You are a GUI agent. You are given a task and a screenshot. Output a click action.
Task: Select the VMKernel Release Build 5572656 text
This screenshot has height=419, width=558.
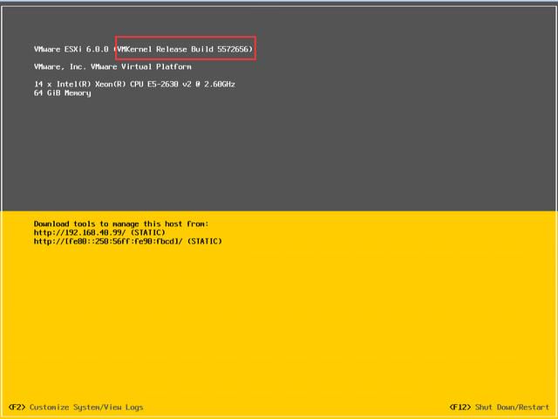pos(185,49)
